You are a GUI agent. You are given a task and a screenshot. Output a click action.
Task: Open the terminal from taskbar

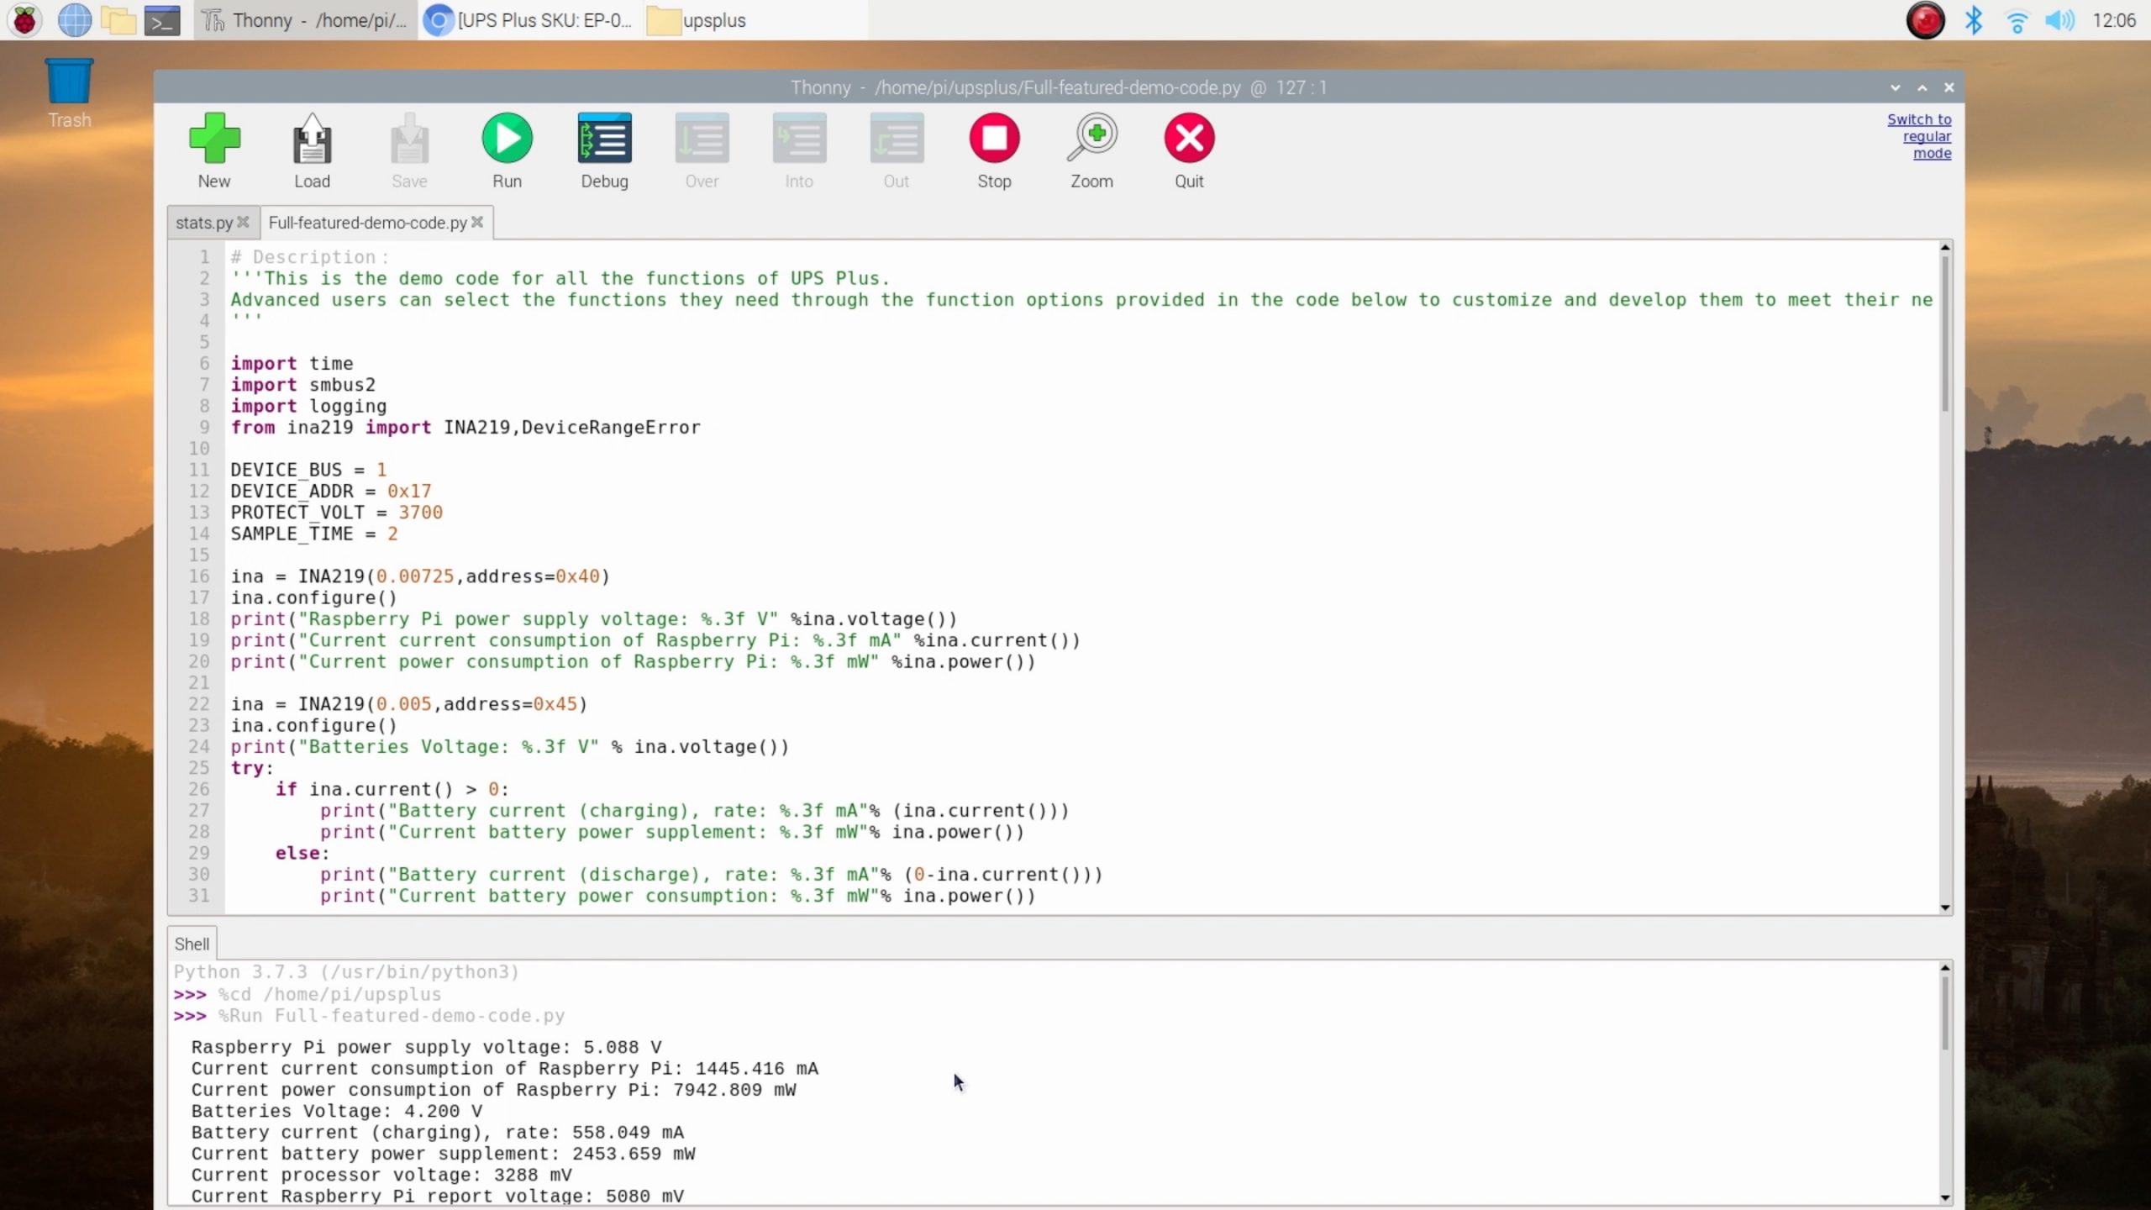(162, 20)
